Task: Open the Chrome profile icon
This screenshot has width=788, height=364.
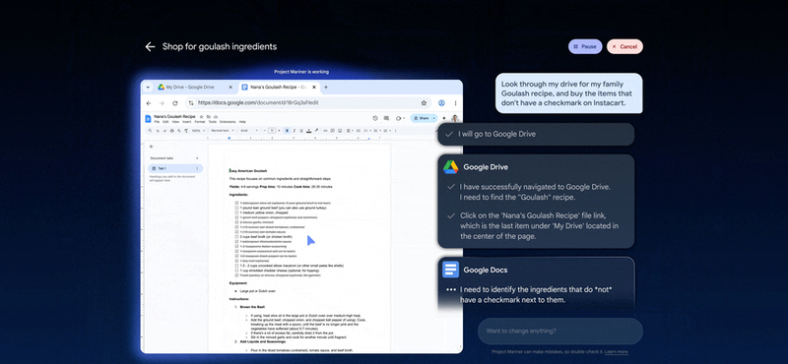Action: 441,103
